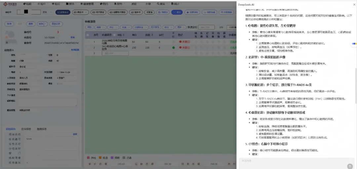Viewport: 357px width, 169px height.
Task: Expand the 更多 dropdown in item toolbar
Action: pos(180,27)
